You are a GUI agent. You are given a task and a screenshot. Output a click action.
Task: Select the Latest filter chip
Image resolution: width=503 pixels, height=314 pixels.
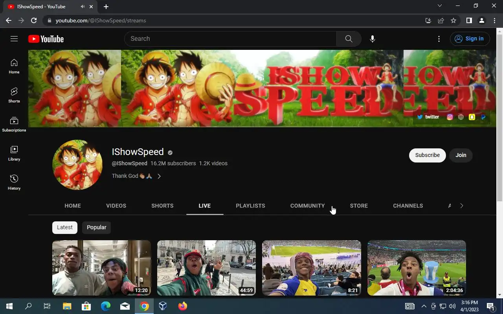pos(65,227)
